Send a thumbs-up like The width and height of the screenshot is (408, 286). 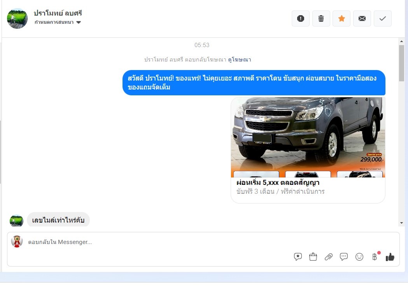pos(390,257)
